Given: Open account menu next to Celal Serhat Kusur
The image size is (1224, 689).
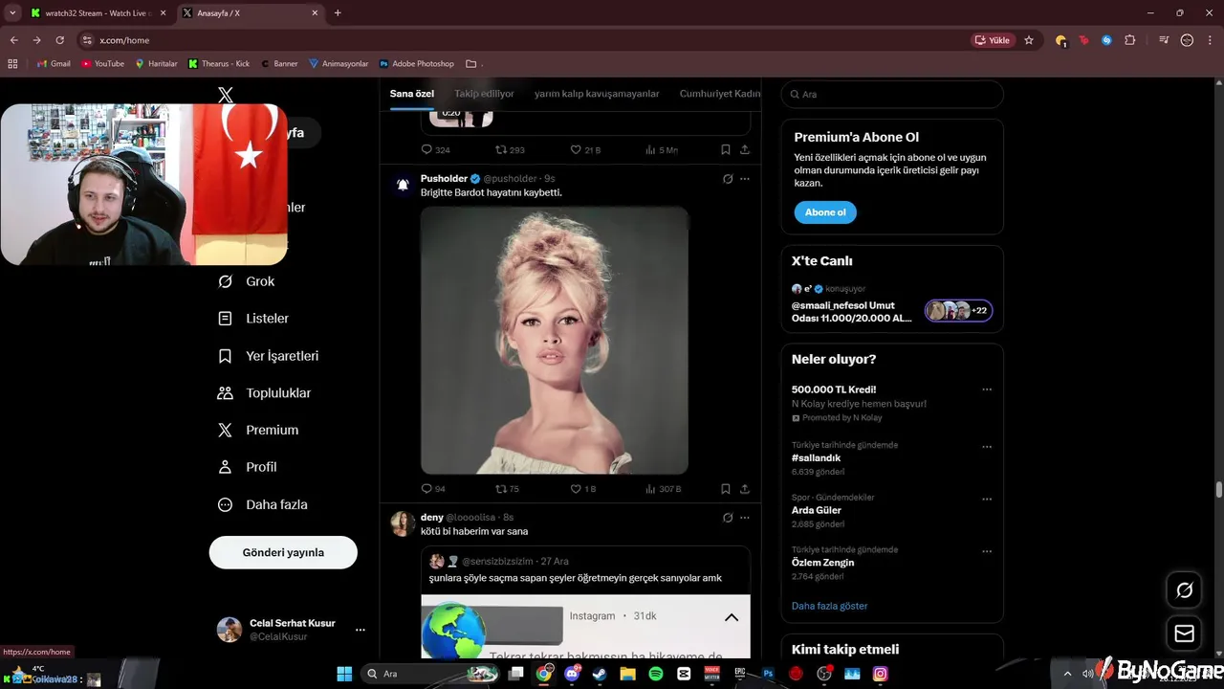Looking at the screenshot, I should 361,630.
